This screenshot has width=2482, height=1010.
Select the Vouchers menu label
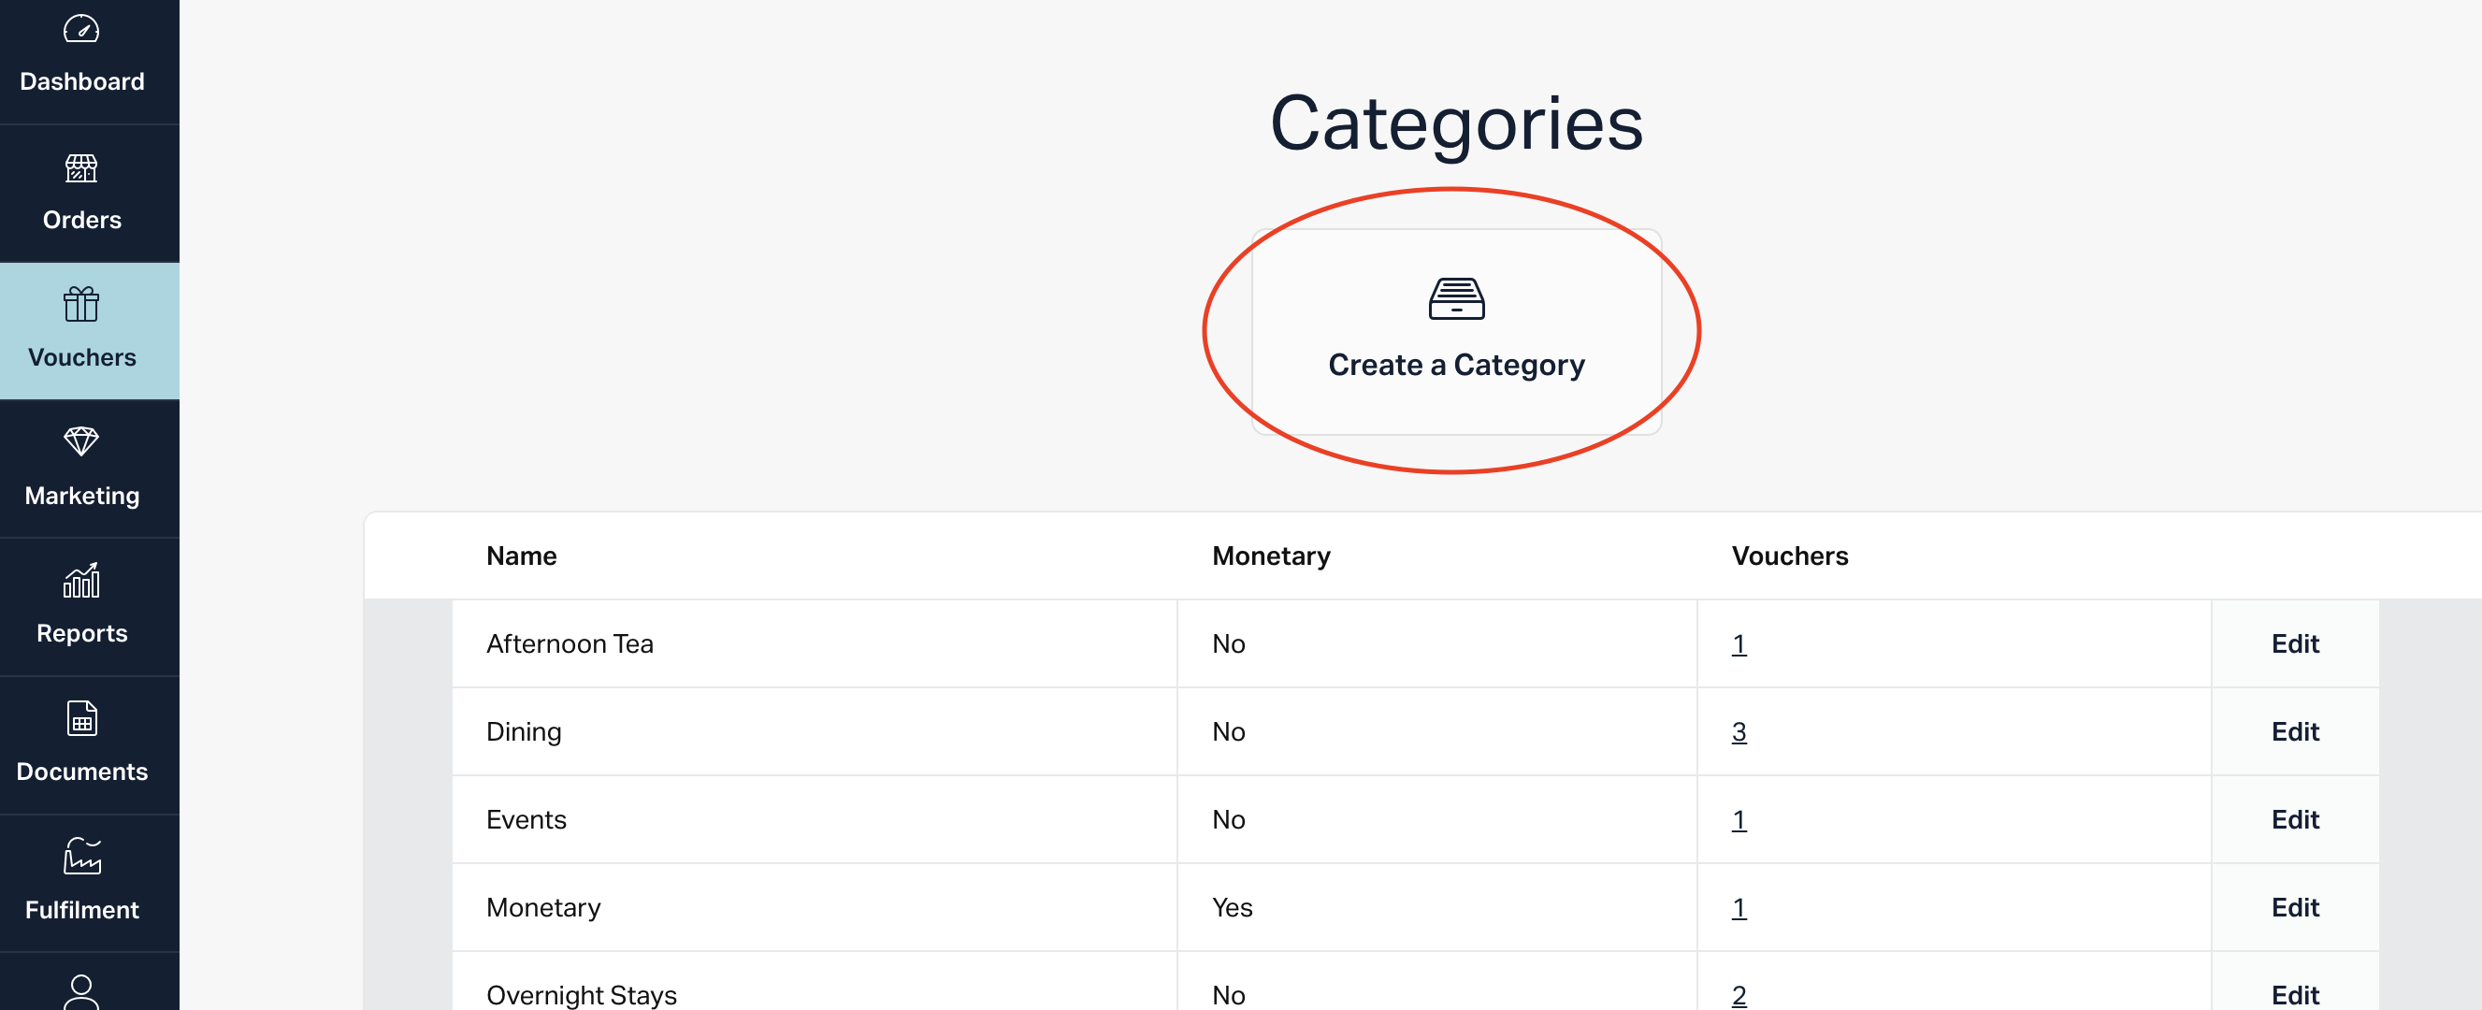click(82, 357)
